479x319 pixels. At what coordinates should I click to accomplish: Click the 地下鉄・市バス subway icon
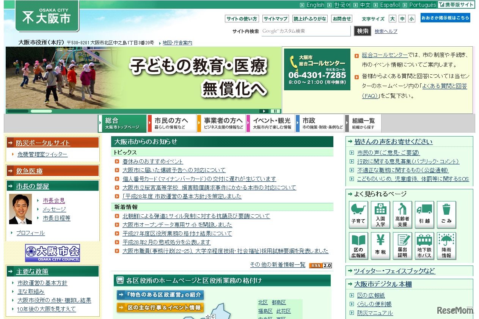point(424,245)
